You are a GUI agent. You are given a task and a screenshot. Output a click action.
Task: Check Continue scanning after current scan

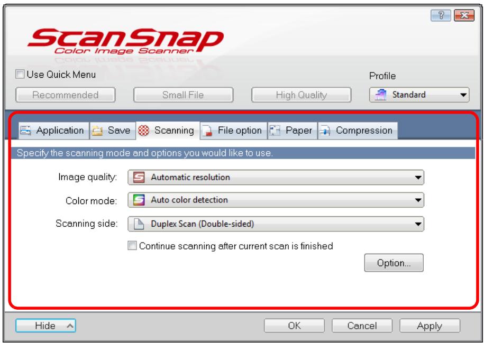pyautogui.click(x=132, y=246)
